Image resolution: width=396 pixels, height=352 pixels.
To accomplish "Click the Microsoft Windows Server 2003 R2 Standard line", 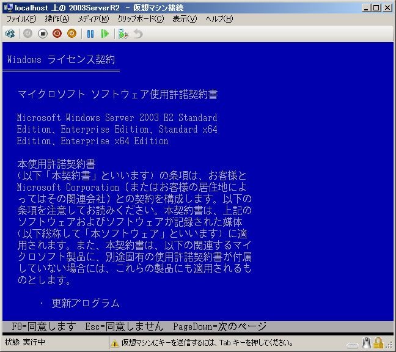I will pyautogui.click(x=117, y=118).
